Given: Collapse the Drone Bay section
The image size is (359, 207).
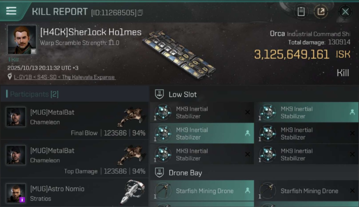Looking at the screenshot, I should tap(159, 173).
